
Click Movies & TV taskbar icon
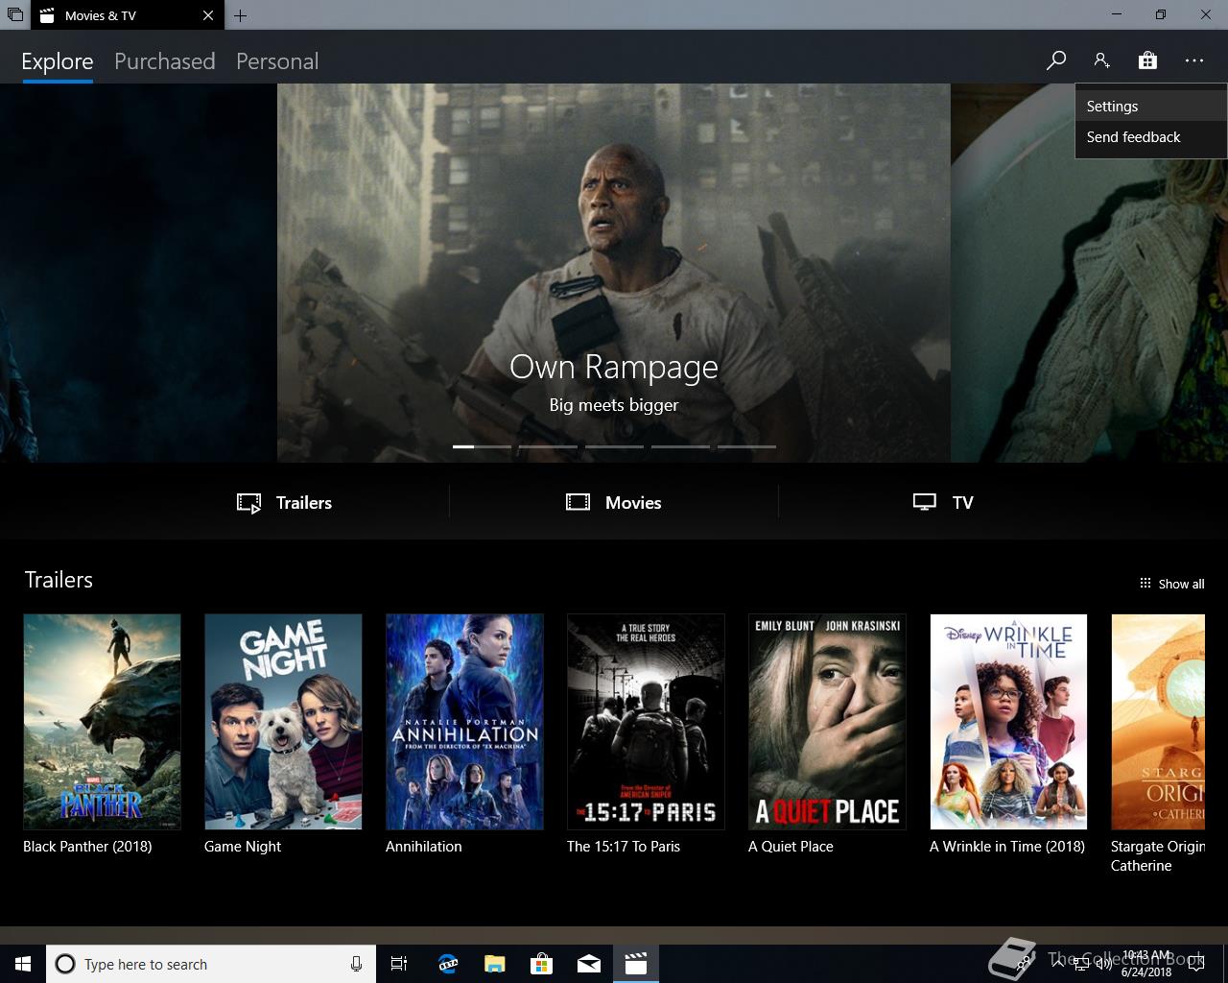pyautogui.click(x=635, y=964)
